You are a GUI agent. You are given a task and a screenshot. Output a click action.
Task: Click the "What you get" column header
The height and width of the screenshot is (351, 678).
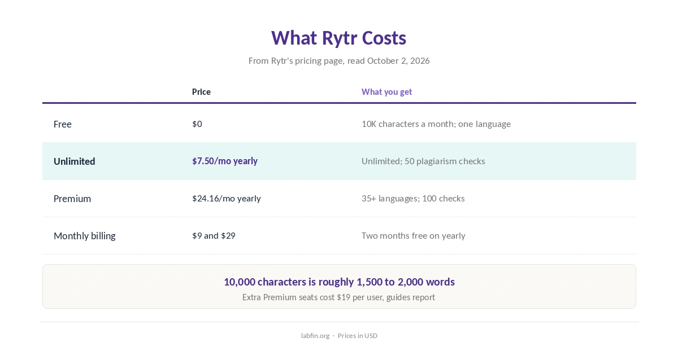(387, 92)
